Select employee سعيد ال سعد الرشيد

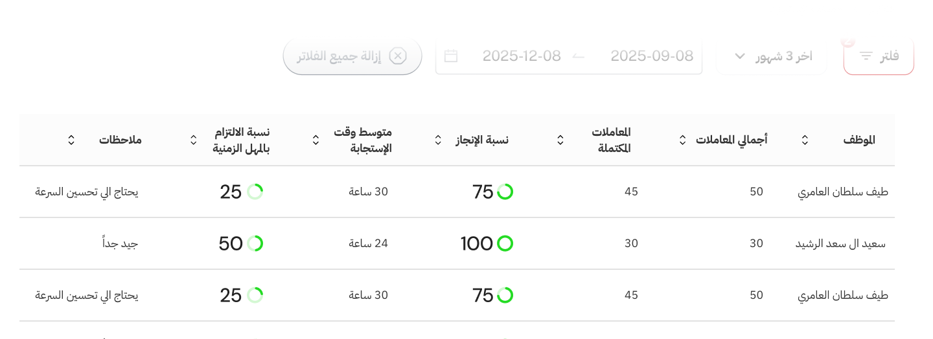click(840, 244)
